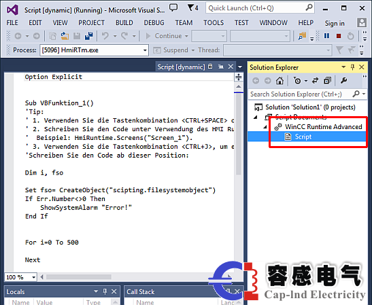The image size is (372, 305).
Task: Toggle Solution Explorer auto hide pin
Action: click(x=352, y=67)
